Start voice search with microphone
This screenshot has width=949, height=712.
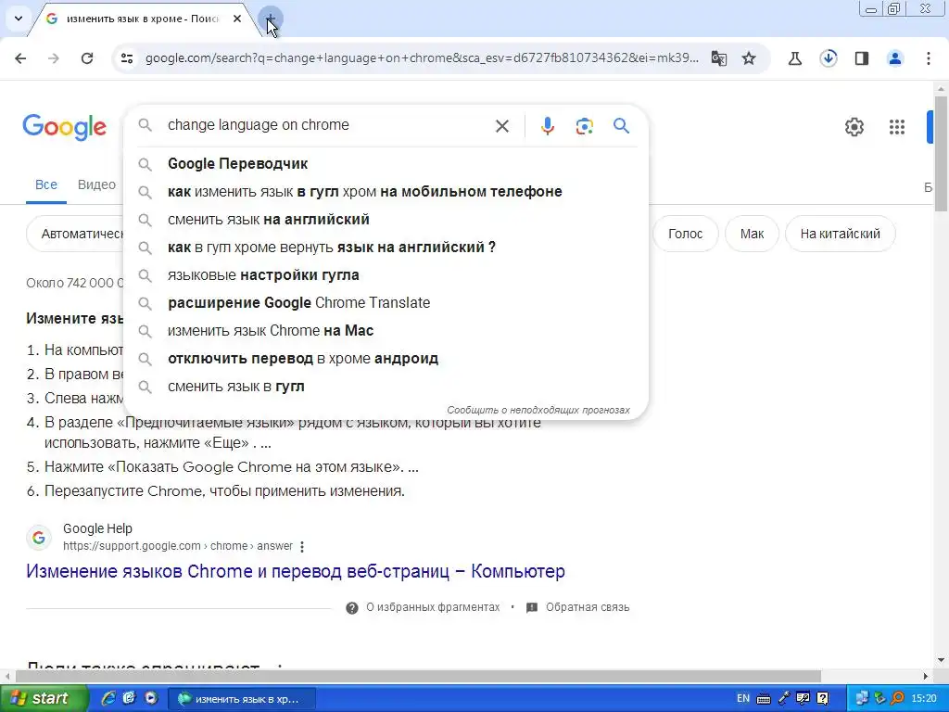[547, 126]
